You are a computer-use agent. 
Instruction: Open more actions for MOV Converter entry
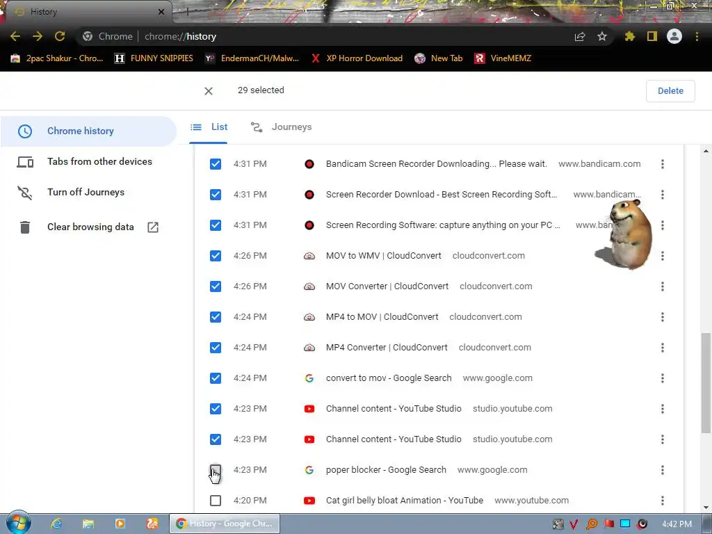pyautogui.click(x=663, y=286)
